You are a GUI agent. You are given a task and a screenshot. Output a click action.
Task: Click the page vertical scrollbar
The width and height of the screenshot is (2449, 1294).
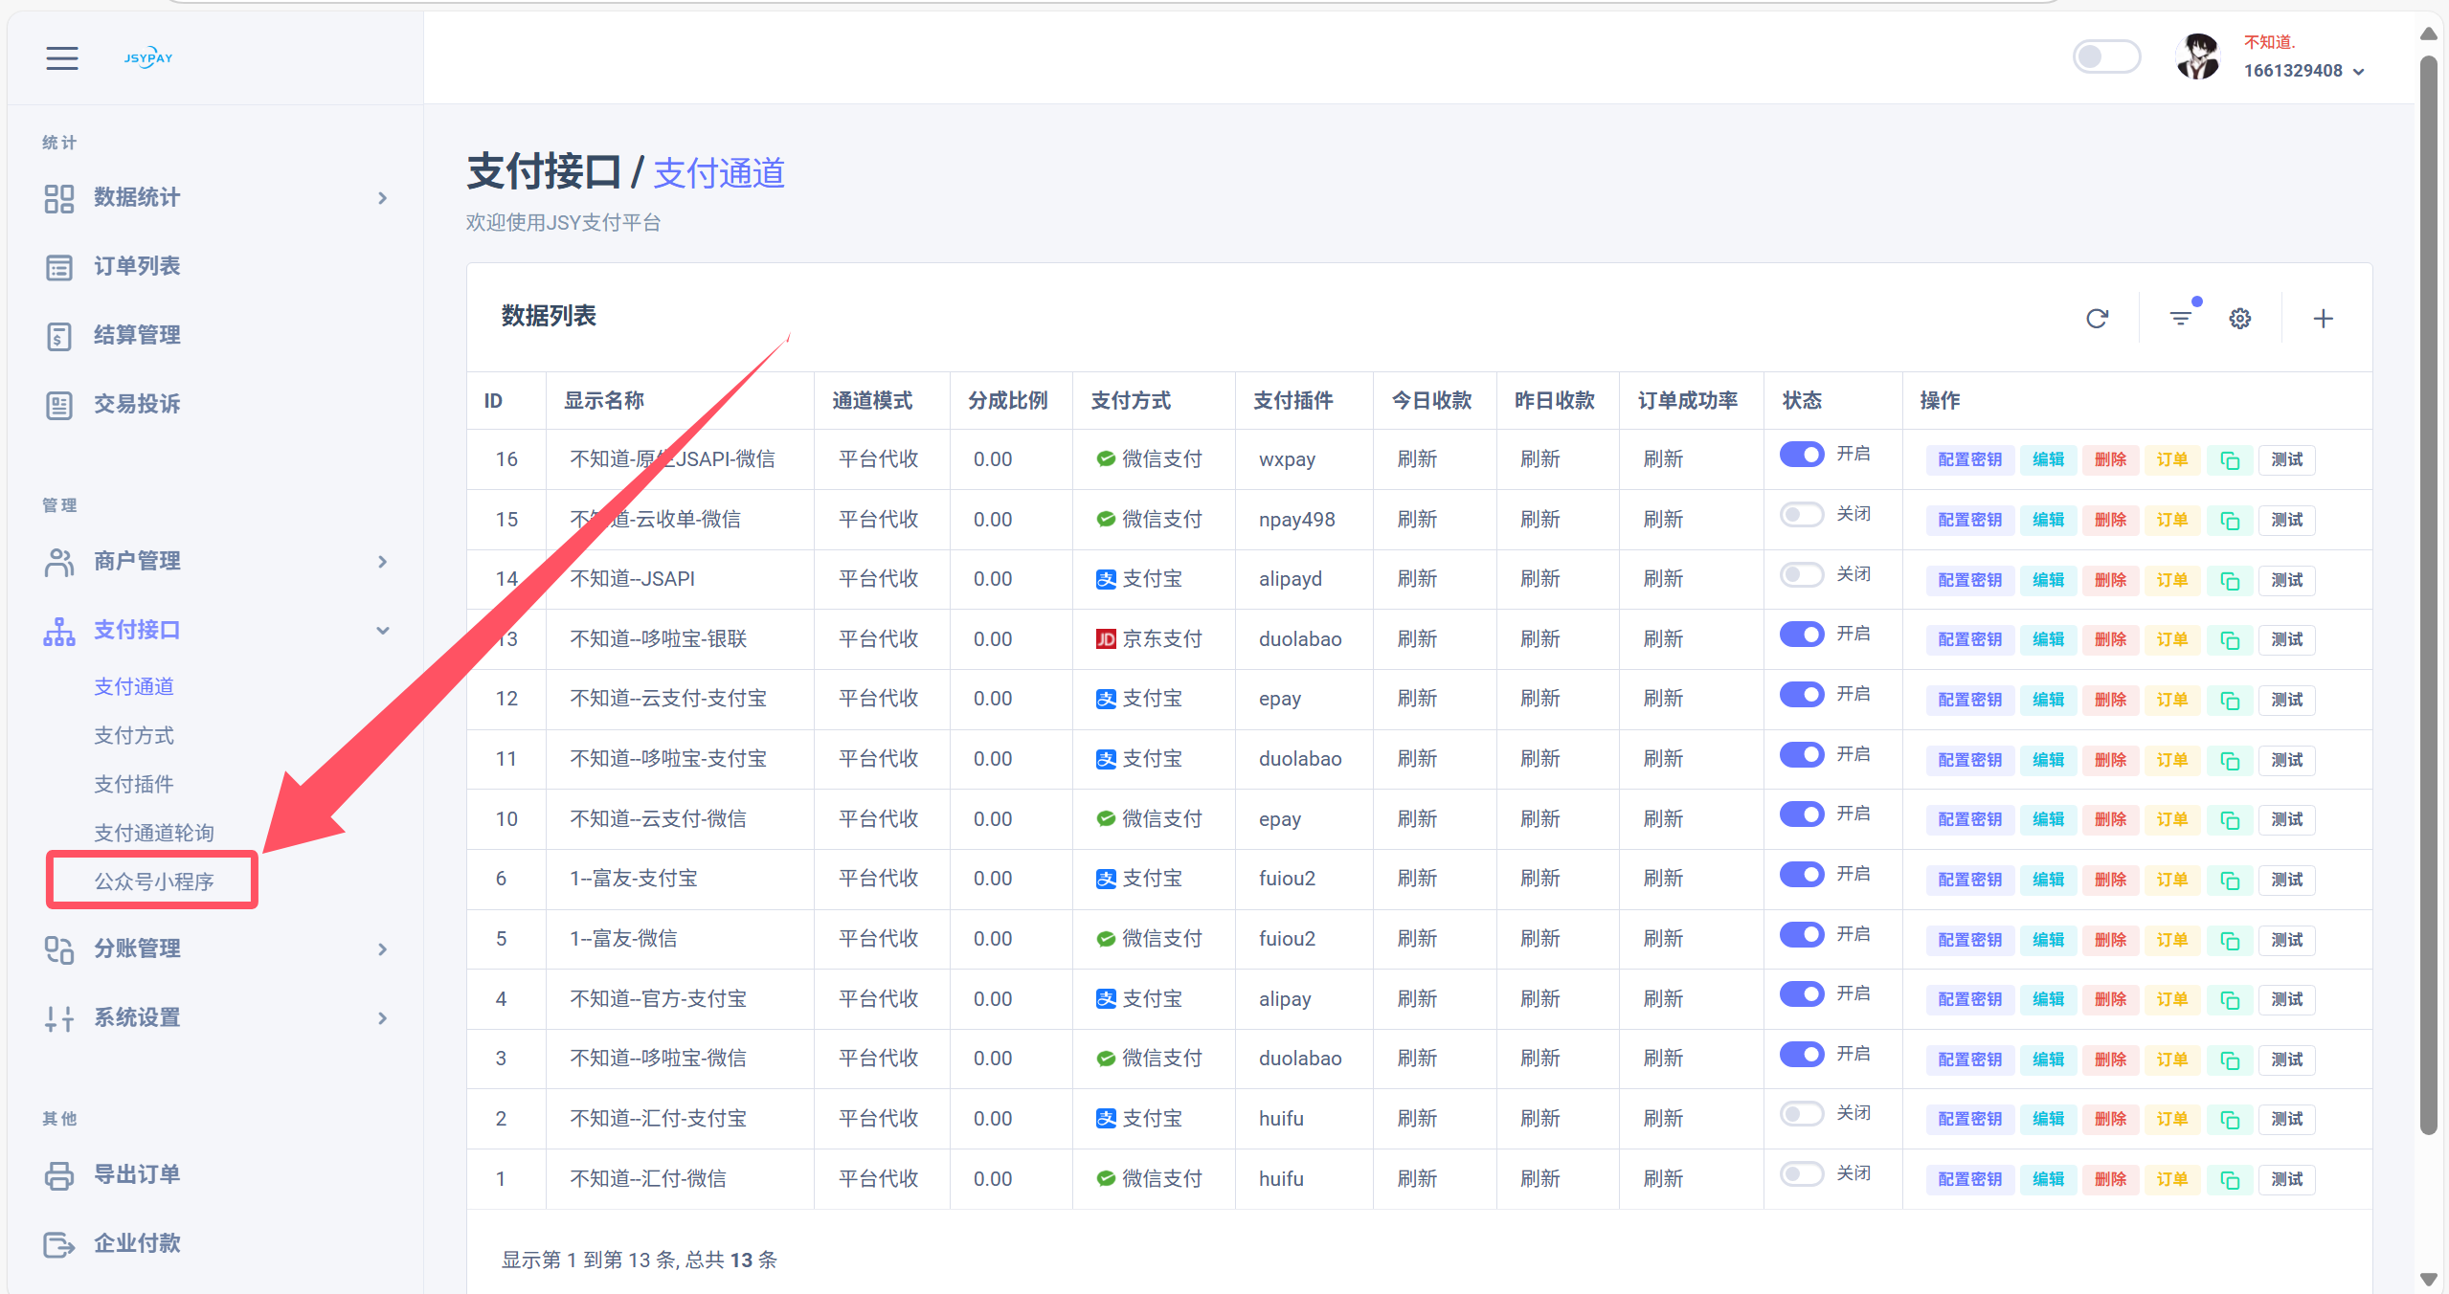[2428, 593]
